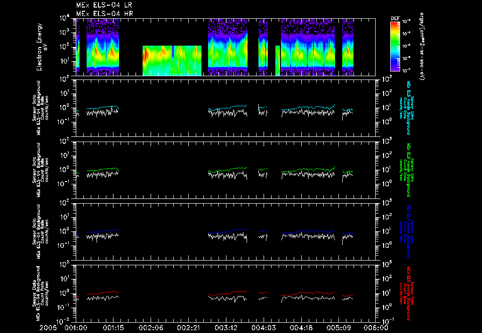Image resolution: width=482 pixels, height=333 pixels.
Task: Select the blue Anode Background right-axis label
Action: coord(406,231)
